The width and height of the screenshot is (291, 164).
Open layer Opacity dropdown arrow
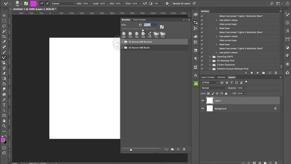(246, 88)
